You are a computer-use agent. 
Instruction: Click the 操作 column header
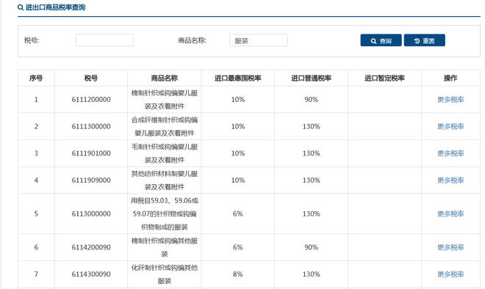point(450,78)
